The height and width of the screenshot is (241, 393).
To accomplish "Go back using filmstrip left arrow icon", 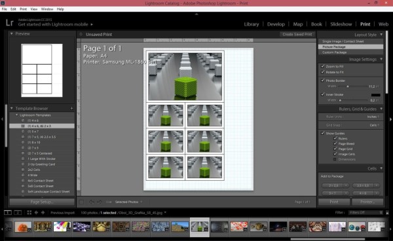I will click(x=36, y=212).
